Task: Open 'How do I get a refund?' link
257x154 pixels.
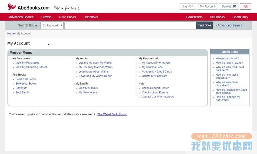Action: pyautogui.click(x=229, y=63)
